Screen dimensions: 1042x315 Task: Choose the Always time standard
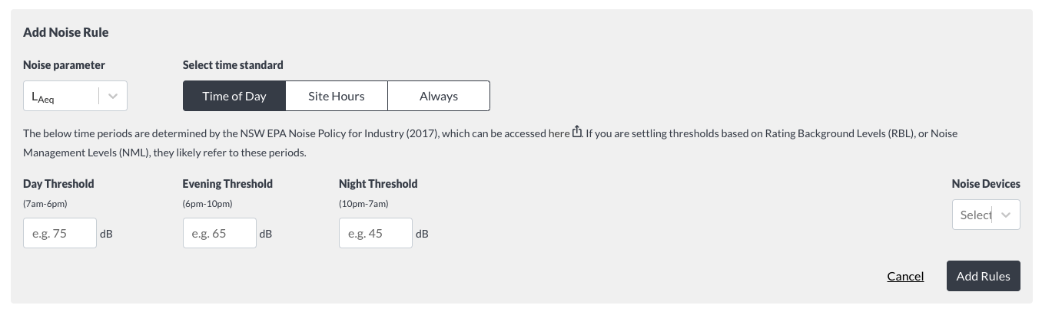pos(439,96)
